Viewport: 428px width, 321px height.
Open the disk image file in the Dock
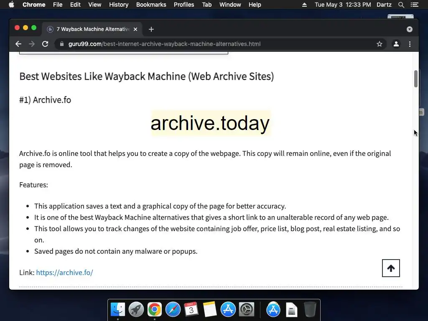click(291, 309)
